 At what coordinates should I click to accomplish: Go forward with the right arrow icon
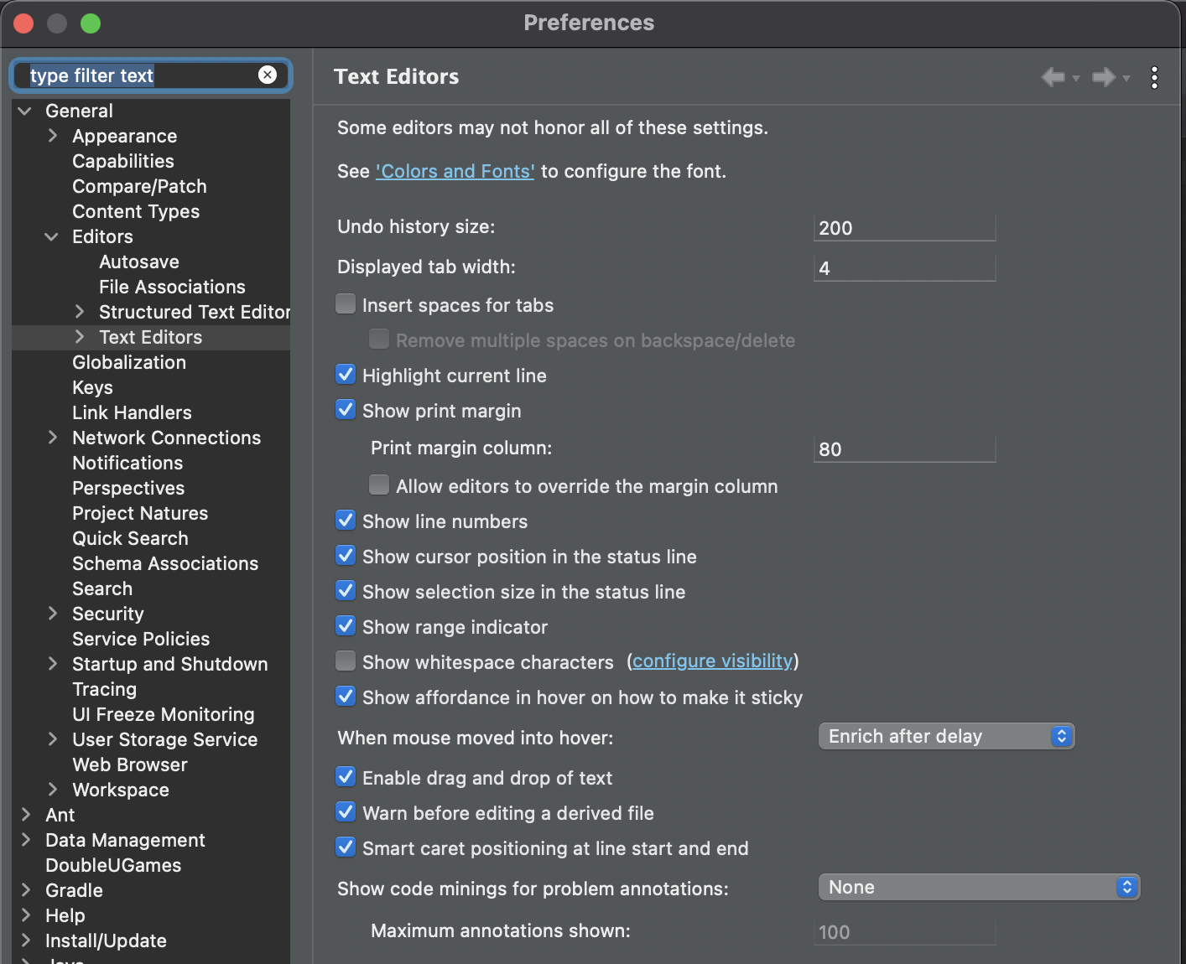click(x=1104, y=77)
